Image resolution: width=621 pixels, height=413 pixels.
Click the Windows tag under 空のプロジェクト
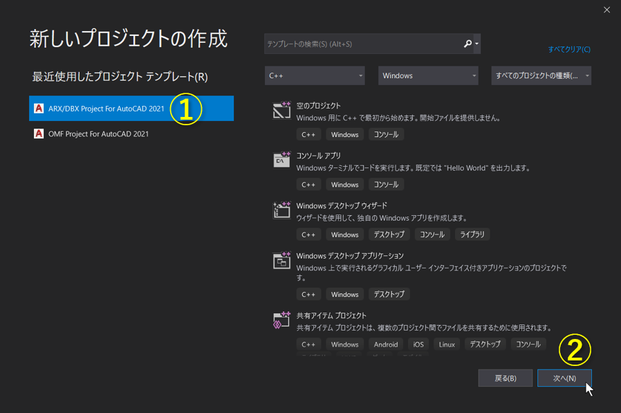(344, 134)
